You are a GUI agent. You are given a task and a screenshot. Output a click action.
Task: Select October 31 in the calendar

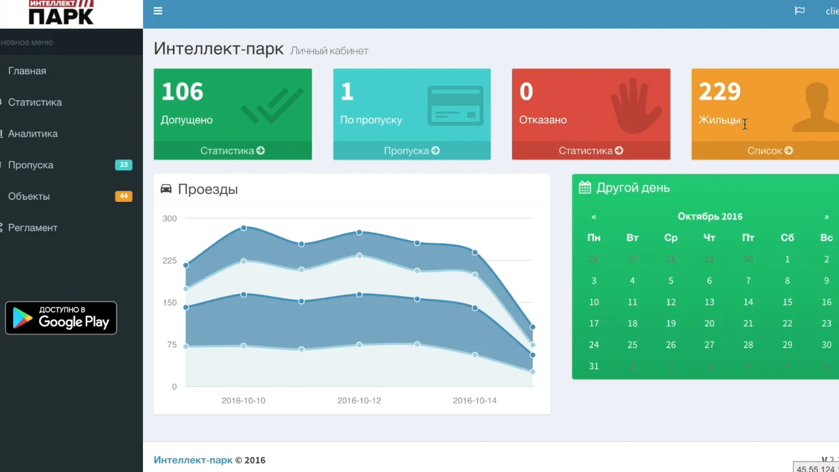point(594,366)
